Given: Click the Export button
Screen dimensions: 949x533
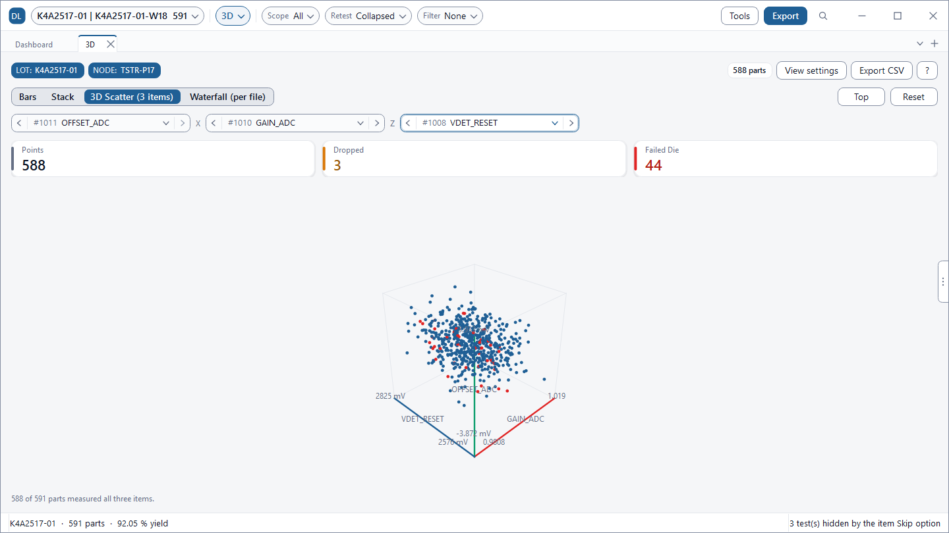Looking at the screenshot, I should point(786,16).
